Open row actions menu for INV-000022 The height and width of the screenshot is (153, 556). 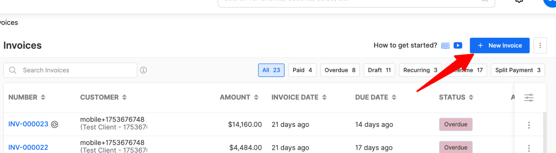[x=529, y=148]
